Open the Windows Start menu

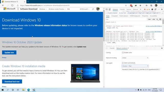pyautogui.click(x=3, y=90)
